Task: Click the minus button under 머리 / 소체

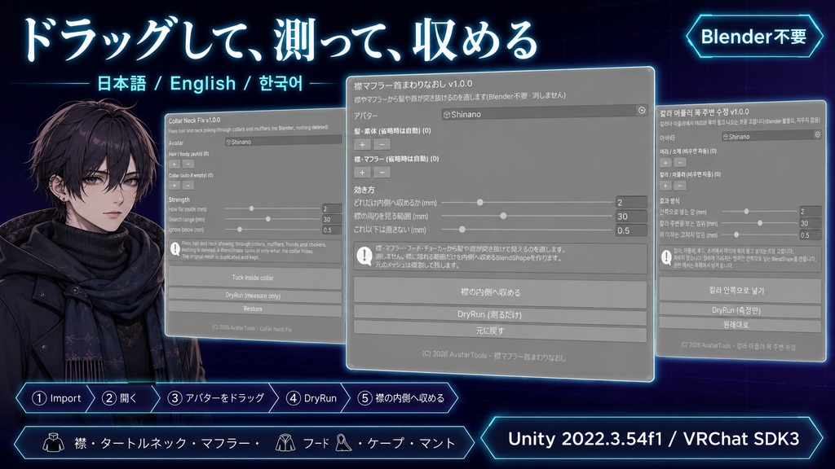Action: click(679, 162)
